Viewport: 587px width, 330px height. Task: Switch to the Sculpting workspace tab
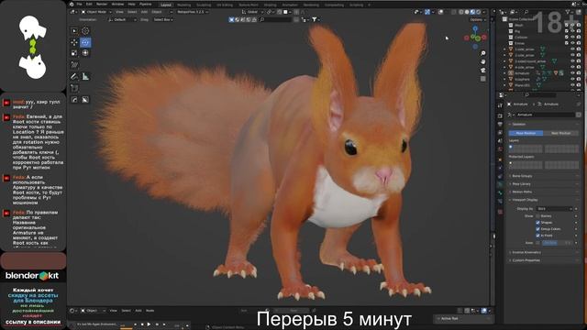204,5
